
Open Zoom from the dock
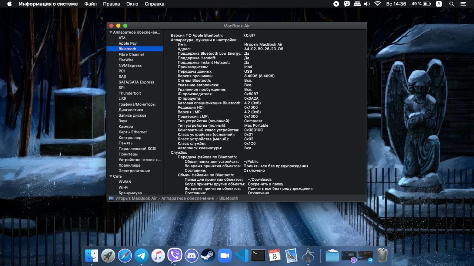225,255
